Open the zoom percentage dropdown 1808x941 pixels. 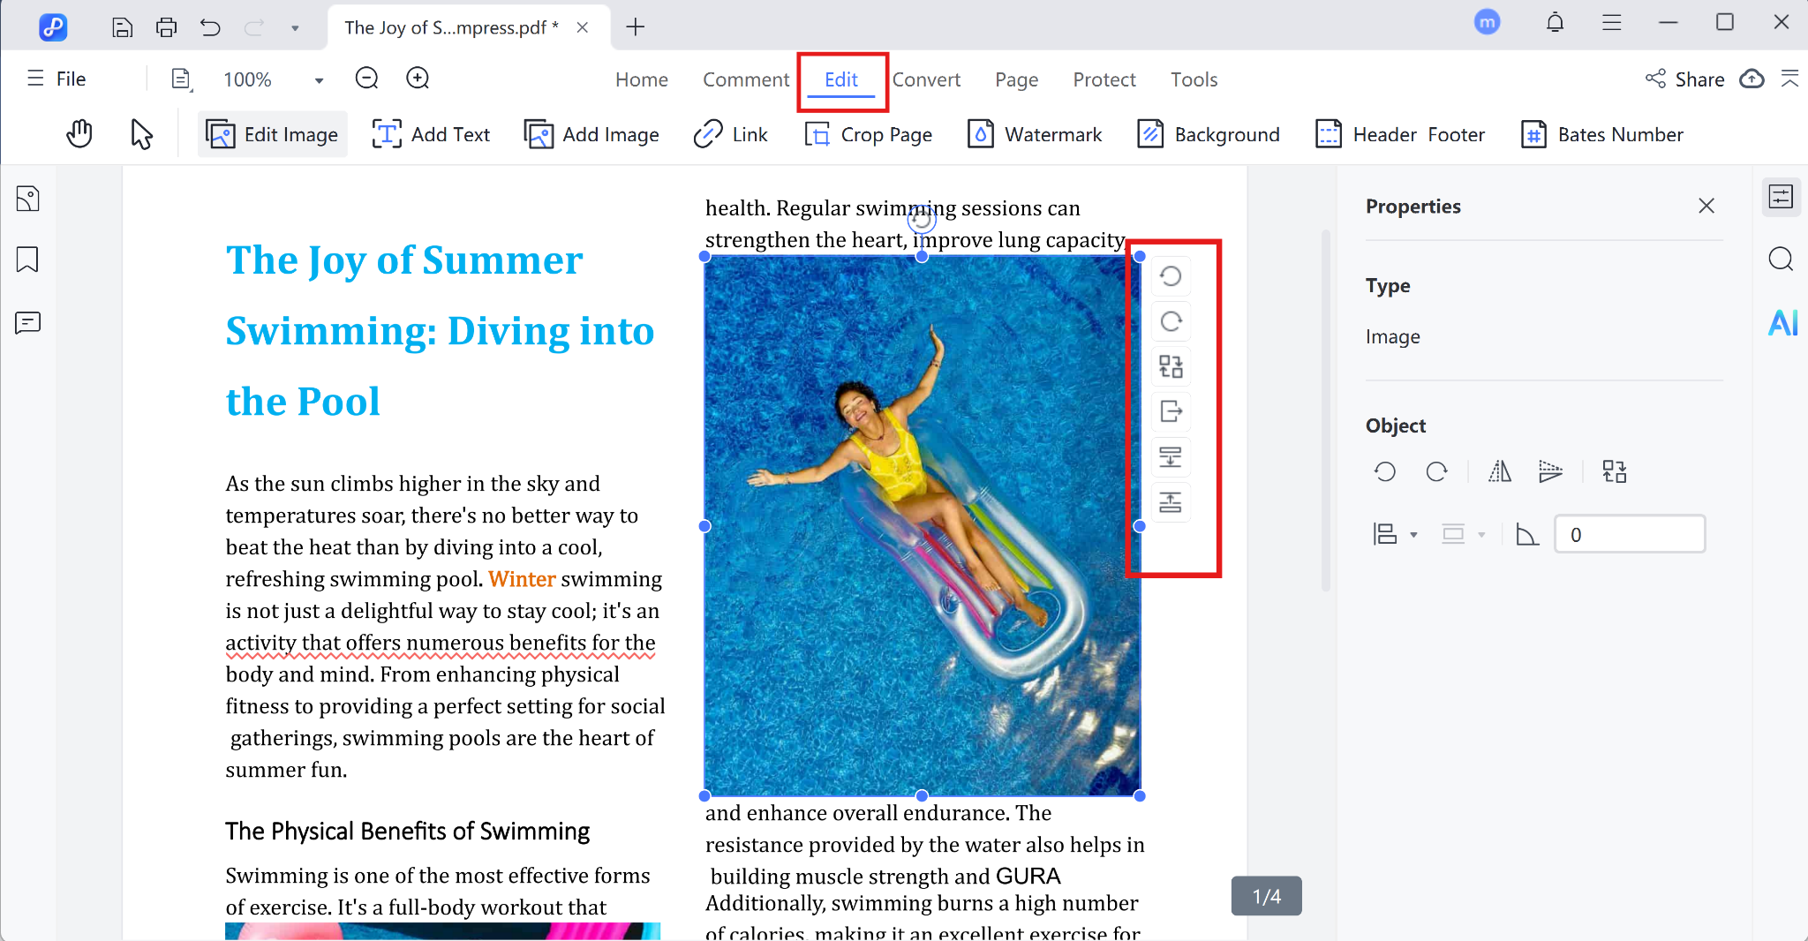pos(318,79)
